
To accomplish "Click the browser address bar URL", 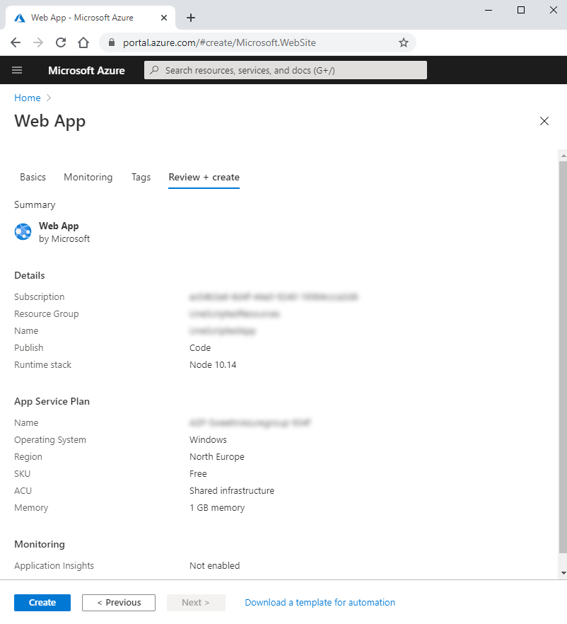I will 219,42.
